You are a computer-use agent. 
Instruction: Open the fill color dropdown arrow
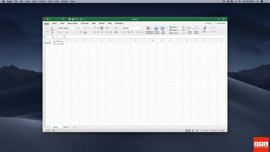pyautogui.click(x=82, y=32)
